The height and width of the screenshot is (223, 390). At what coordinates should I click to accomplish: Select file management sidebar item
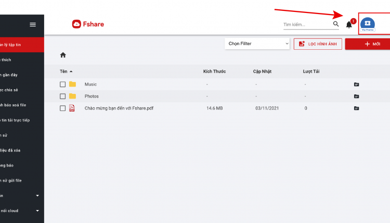(x=22, y=45)
